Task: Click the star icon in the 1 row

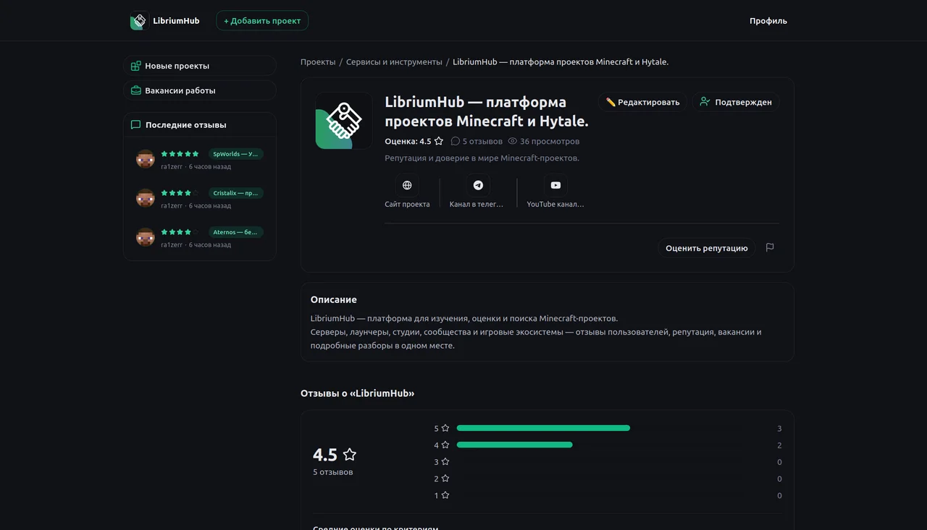Action: 445,495
